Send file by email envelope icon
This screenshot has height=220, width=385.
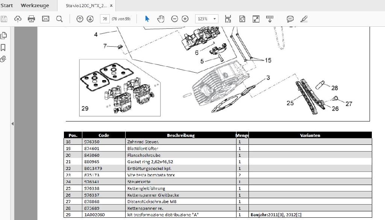pyautogui.click(x=45, y=19)
